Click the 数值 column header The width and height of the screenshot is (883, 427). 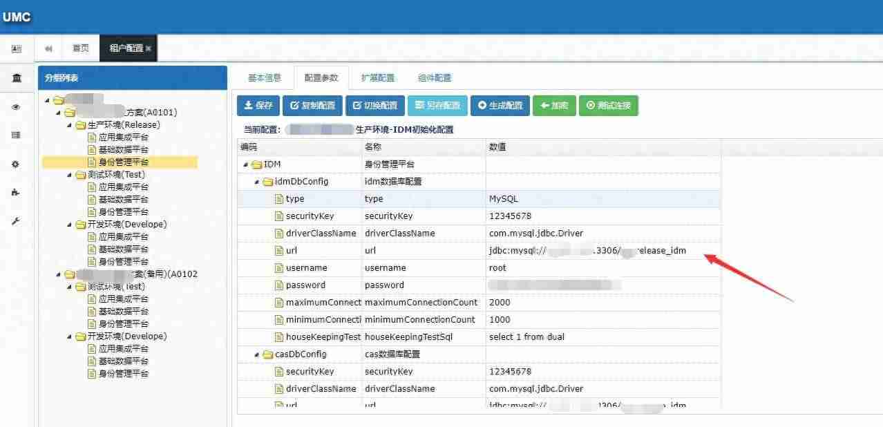click(603, 147)
